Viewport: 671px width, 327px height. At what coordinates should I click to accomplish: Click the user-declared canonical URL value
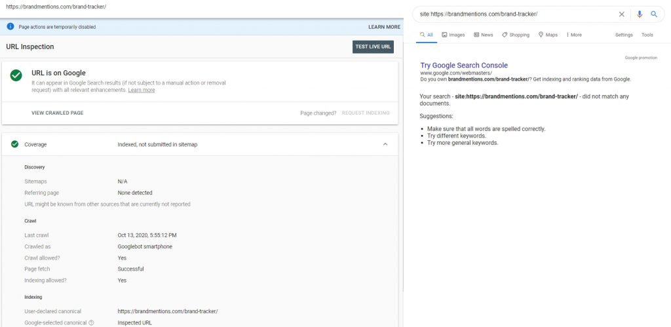click(x=168, y=311)
